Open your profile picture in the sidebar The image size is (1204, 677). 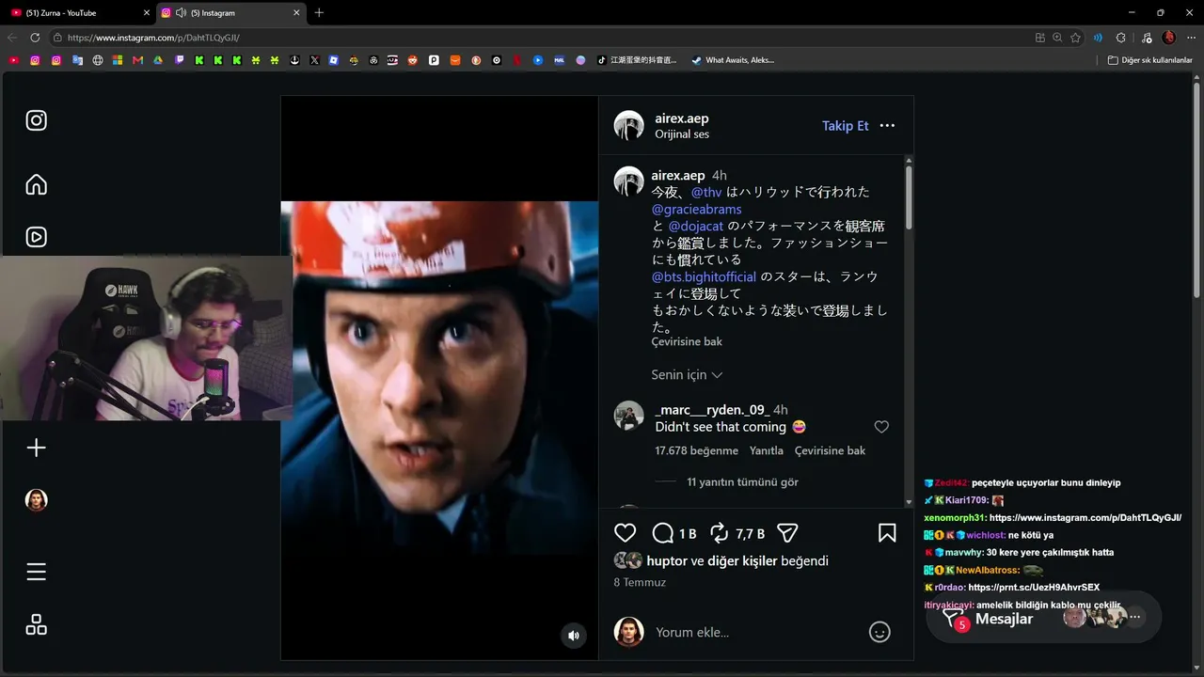pyautogui.click(x=37, y=500)
